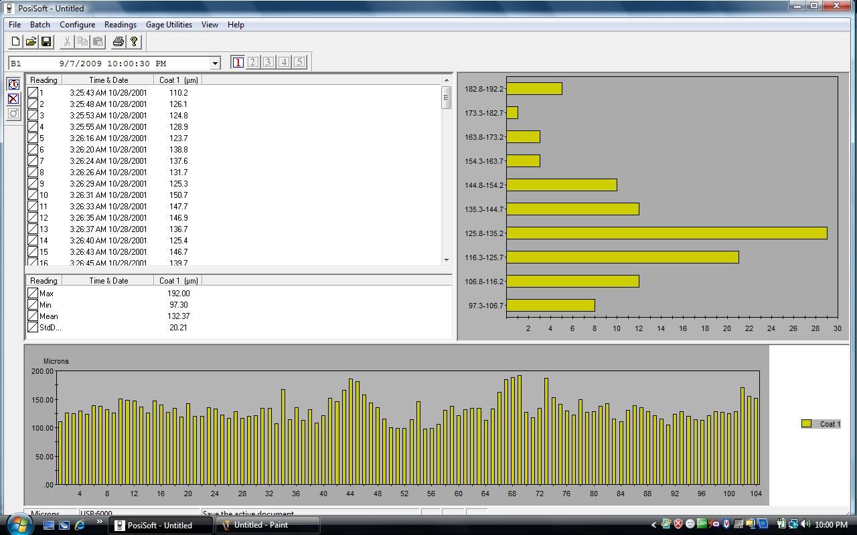Select the Min value 97.30
The height and width of the screenshot is (535, 857).
point(178,305)
